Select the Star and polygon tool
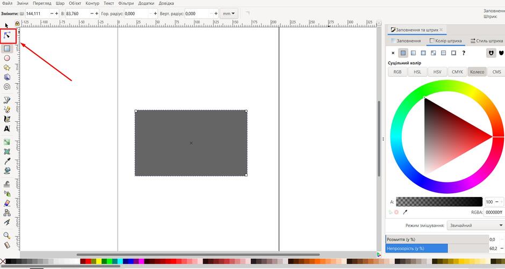The width and height of the screenshot is (505, 269). [x=7, y=68]
